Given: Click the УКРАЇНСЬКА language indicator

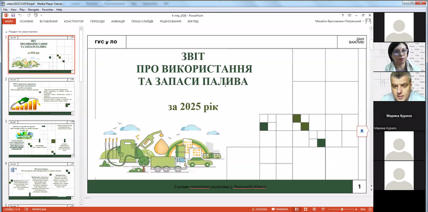Looking at the screenshot, I should click(39, 209).
